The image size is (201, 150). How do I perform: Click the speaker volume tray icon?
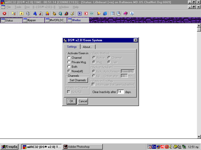(171, 147)
